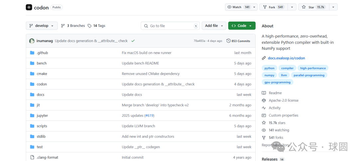Click the green commit status check icon

coord(133,41)
